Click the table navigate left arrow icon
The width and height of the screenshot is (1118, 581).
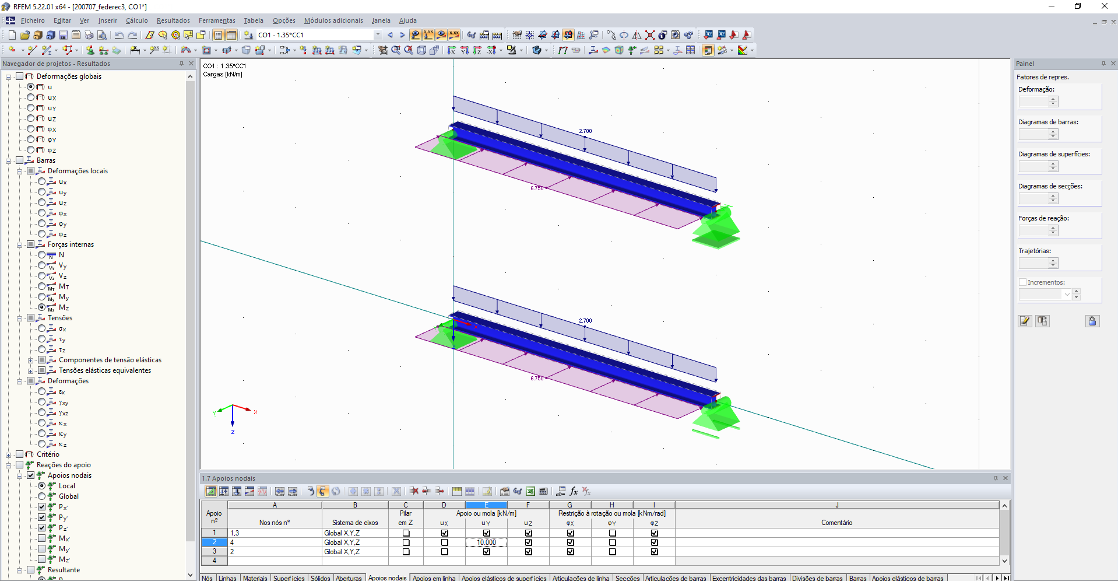[x=280, y=491]
